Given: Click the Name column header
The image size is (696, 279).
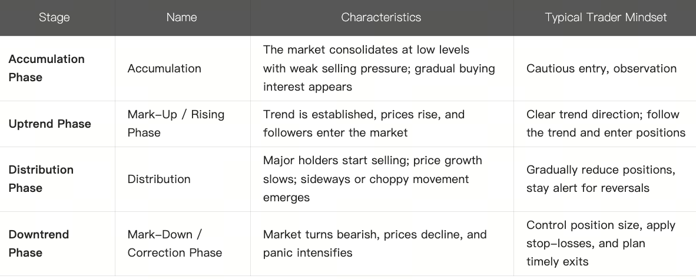Looking at the screenshot, I should click(x=181, y=18).
